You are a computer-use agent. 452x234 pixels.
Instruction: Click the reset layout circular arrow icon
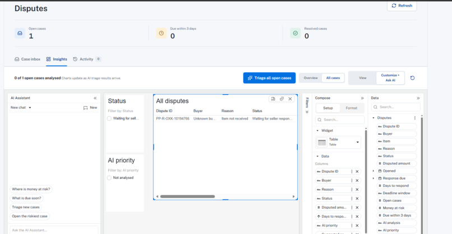click(413, 78)
